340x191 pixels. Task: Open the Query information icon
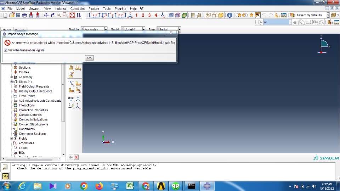229,15
